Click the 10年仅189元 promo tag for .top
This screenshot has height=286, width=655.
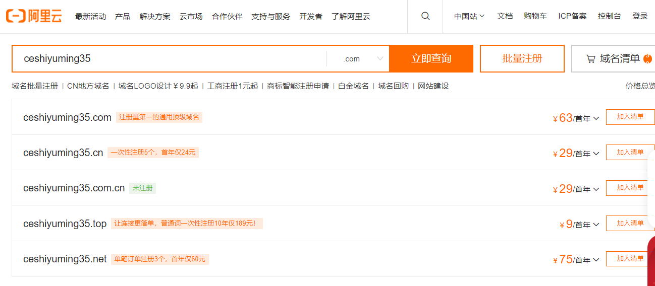pyautogui.click(x=187, y=224)
